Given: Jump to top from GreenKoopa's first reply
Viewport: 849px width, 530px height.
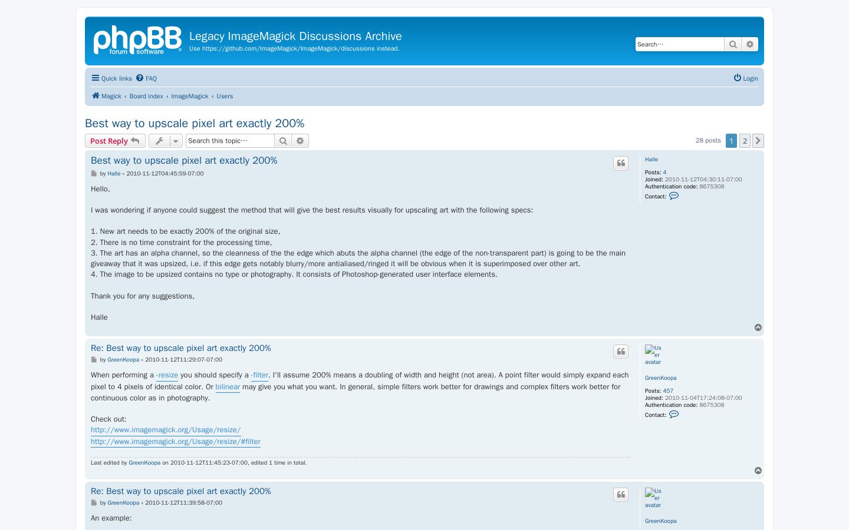Looking at the screenshot, I should (758, 471).
